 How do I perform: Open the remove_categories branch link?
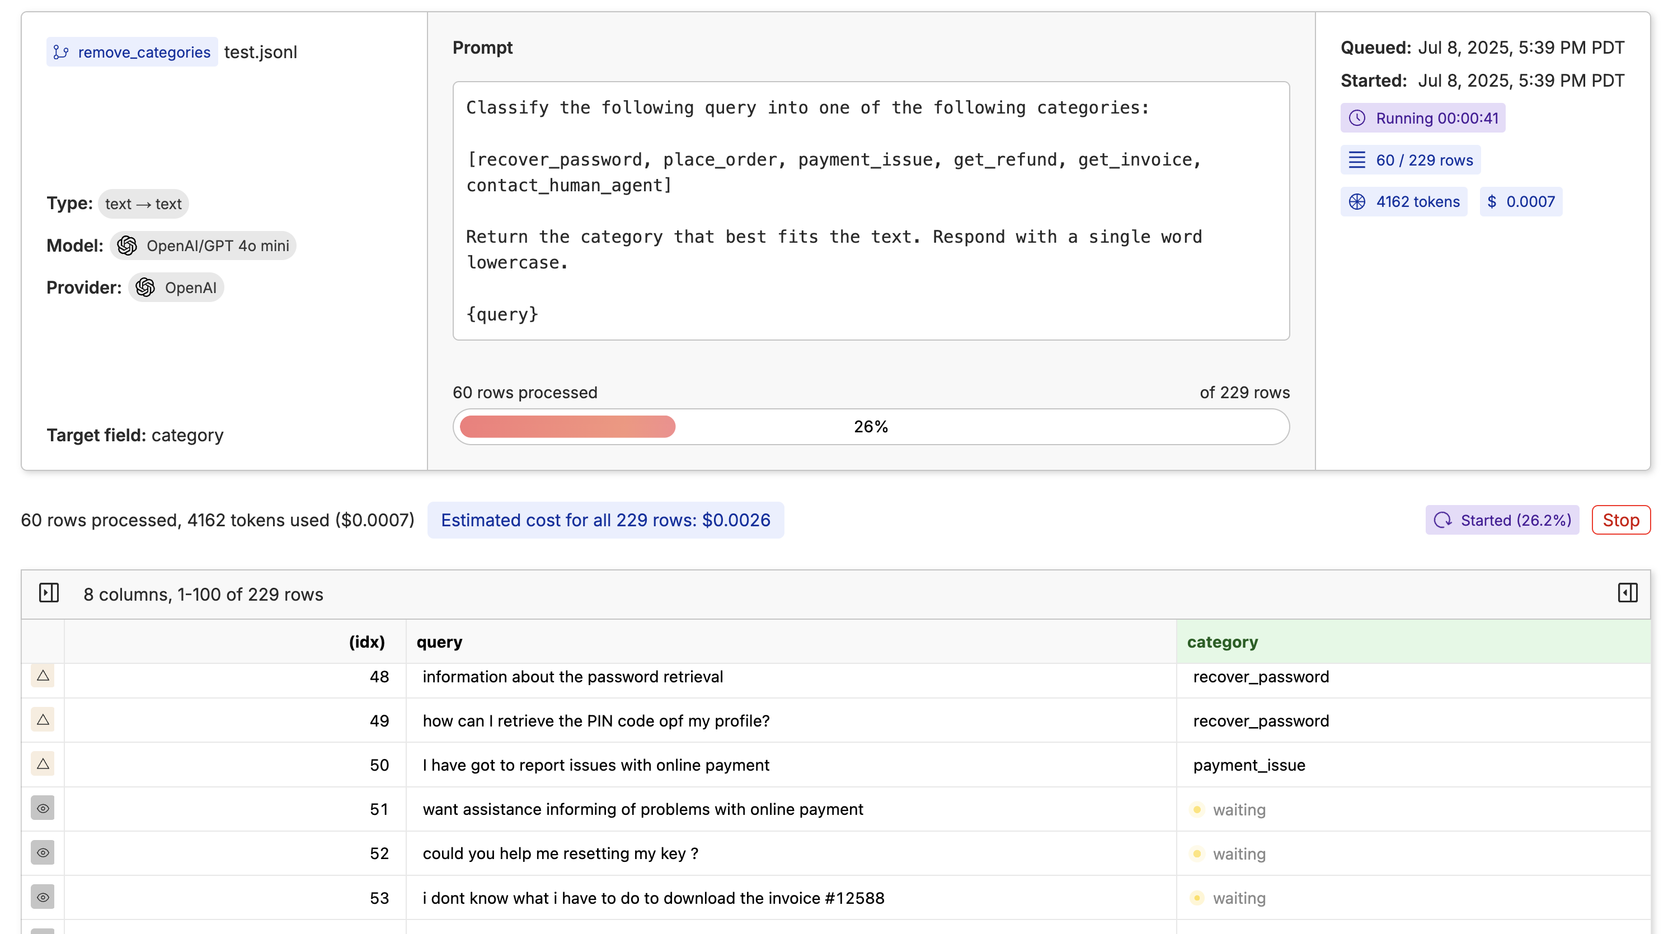click(x=144, y=52)
